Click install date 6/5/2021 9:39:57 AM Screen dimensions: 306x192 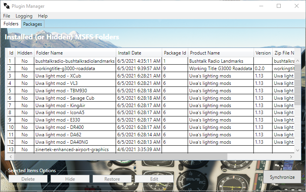click(x=139, y=69)
